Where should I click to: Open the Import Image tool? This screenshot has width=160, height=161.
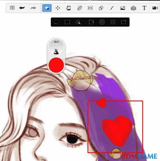(123, 8)
